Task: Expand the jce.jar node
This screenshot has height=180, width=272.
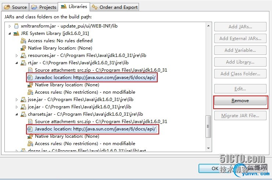Action: tap(17, 107)
